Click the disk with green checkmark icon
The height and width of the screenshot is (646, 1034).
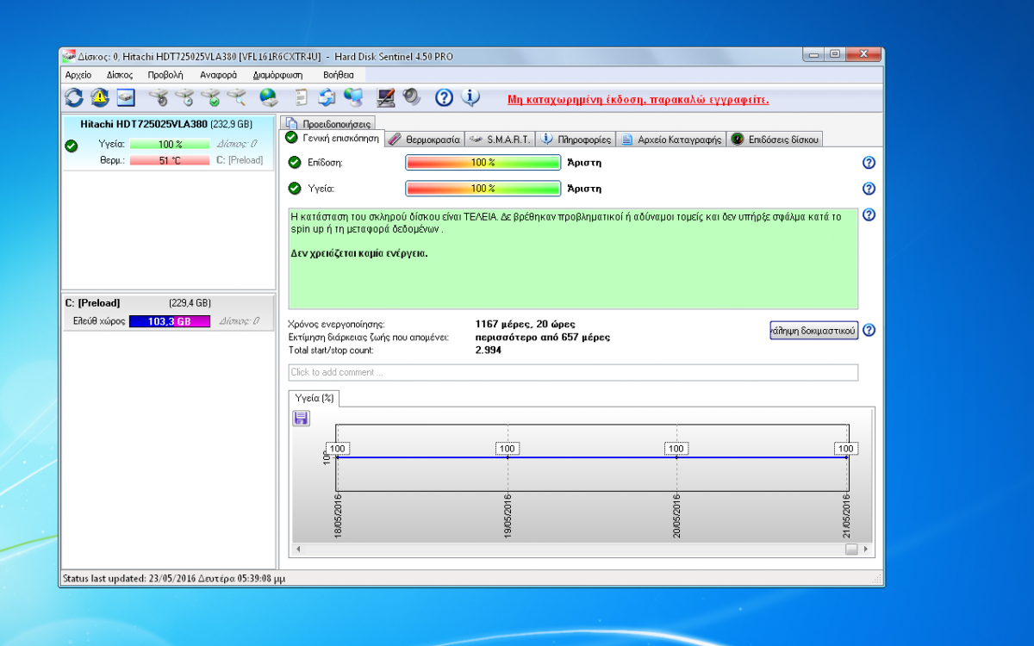210,97
